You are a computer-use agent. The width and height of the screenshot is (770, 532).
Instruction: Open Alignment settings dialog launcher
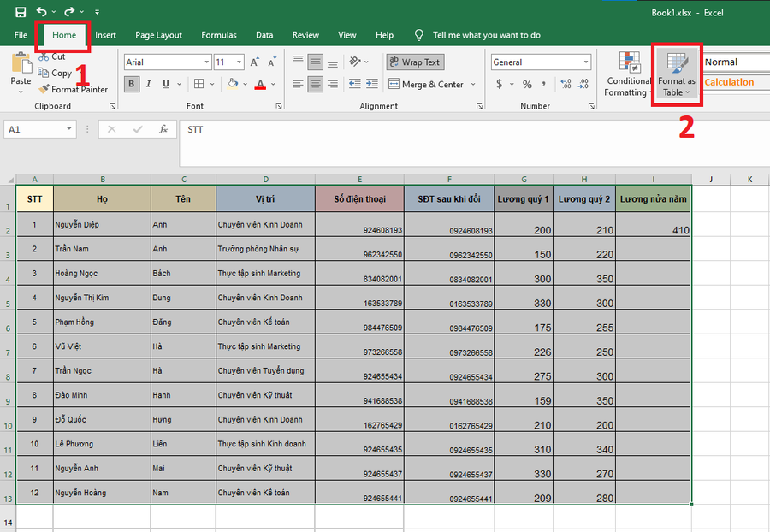pos(479,106)
